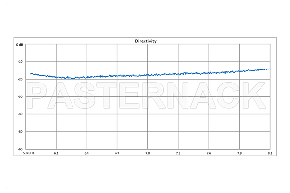Click the 7.0 x-axis label
The image size is (290, 193).
click(148, 153)
